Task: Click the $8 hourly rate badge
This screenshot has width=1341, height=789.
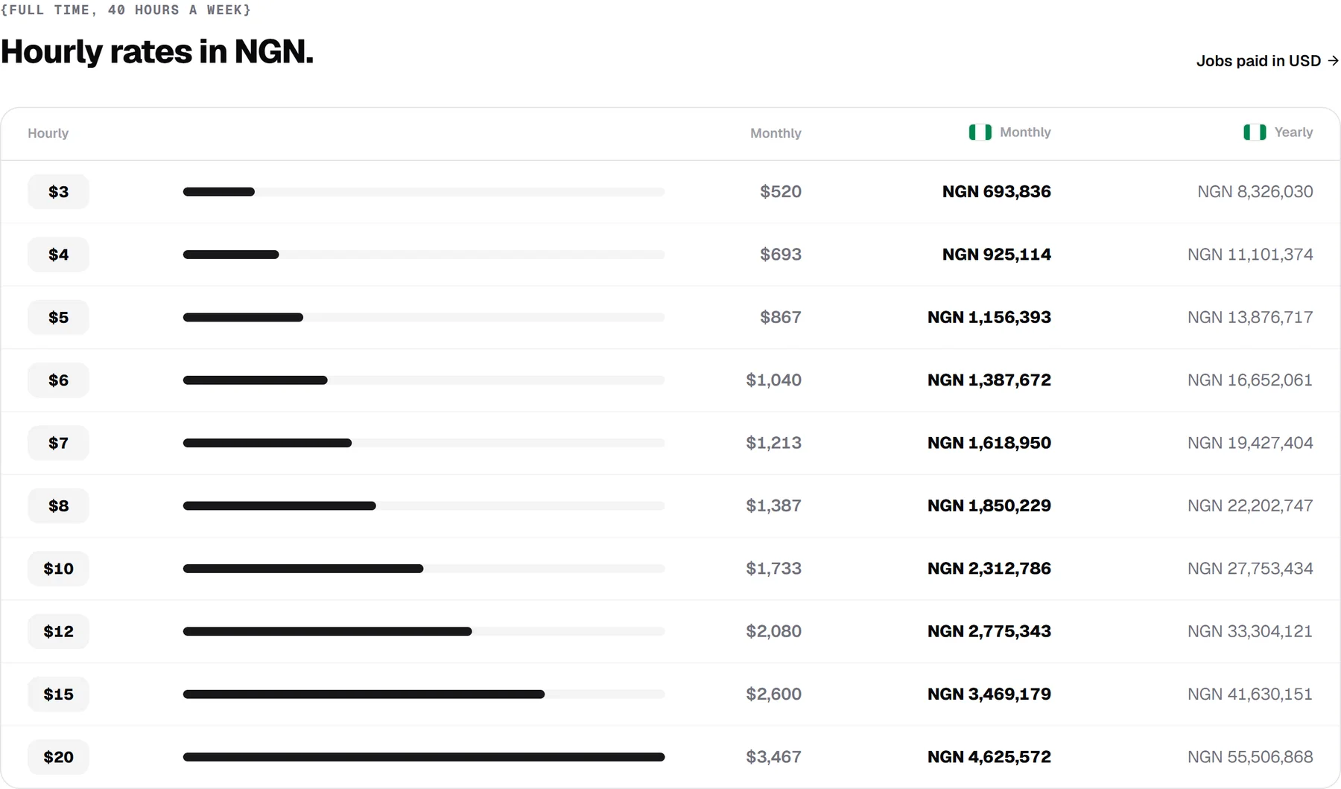Action: tap(58, 505)
